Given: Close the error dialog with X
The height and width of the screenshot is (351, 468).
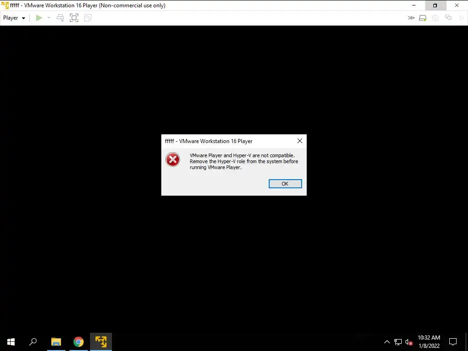Looking at the screenshot, I should [x=300, y=141].
